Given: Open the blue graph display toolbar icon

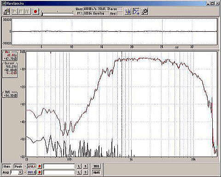Looking at the screenshot, I should (x=136, y=12).
